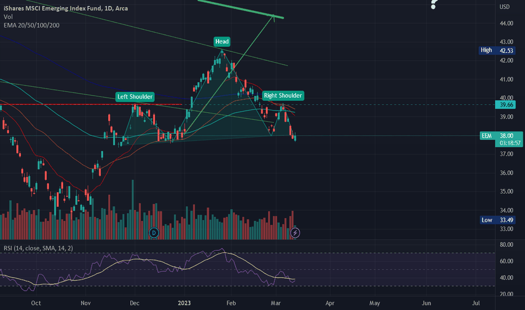Image resolution: width=525 pixels, height=310 pixels.
Task: Click the 'Jul' label on time axis
Action: 476,303
